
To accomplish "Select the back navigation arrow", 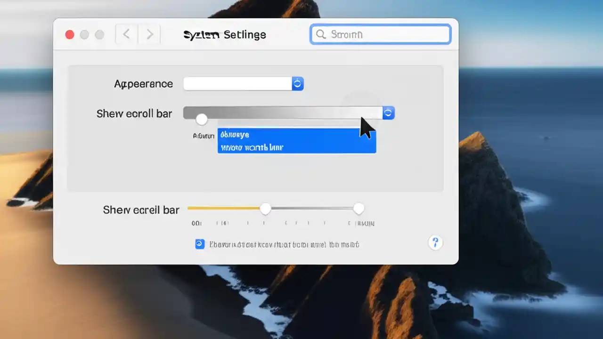I will click(126, 34).
